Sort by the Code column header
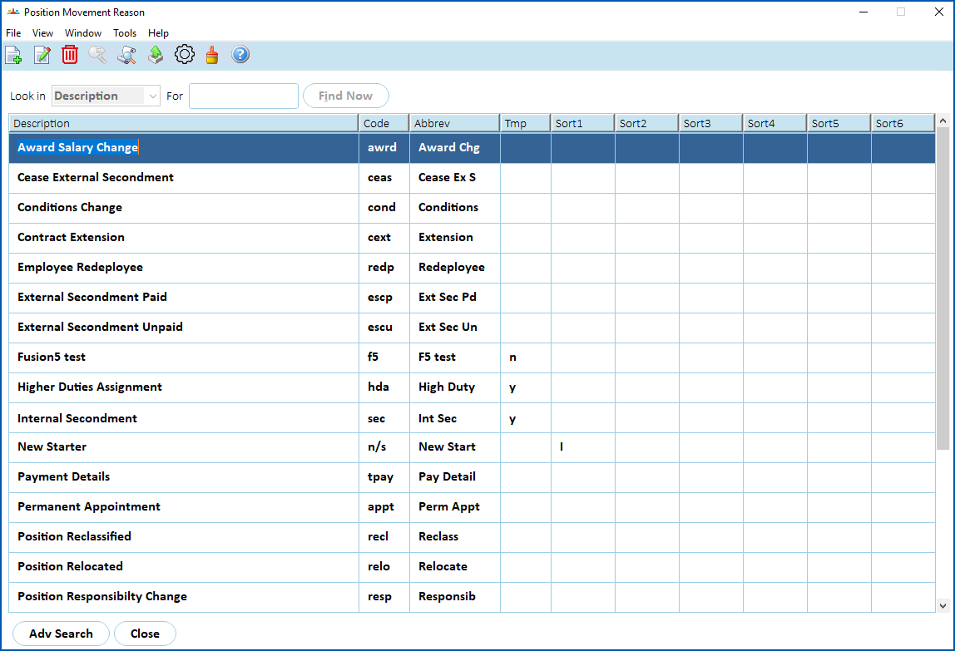Image resolution: width=955 pixels, height=651 pixels. pos(383,123)
